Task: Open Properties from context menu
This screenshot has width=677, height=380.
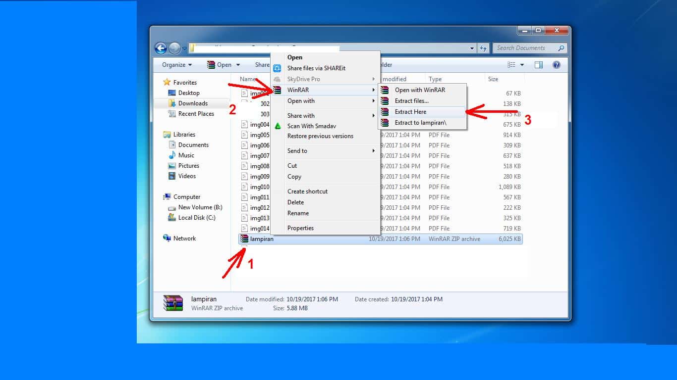Action: [300, 228]
